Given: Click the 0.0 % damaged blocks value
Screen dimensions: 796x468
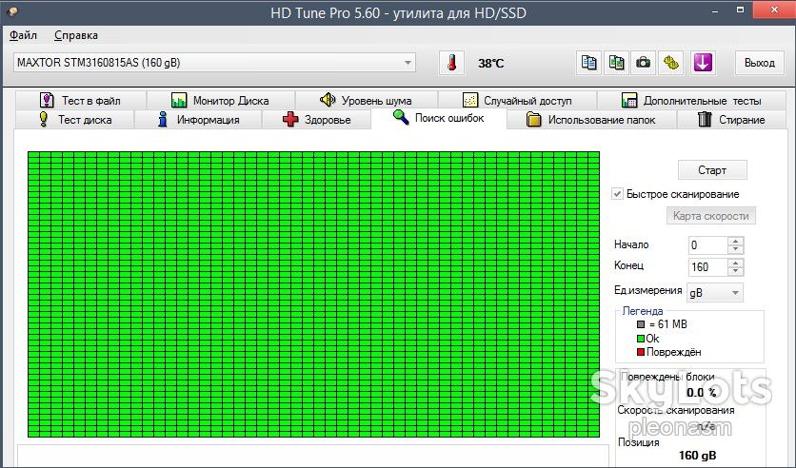Looking at the screenshot, I should pyautogui.click(x=701, y=393).
